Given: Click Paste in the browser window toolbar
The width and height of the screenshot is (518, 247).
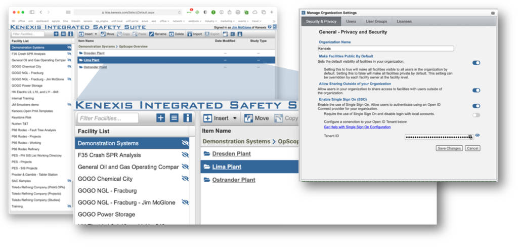Looking at the screenshot, I should coord(140,34).
